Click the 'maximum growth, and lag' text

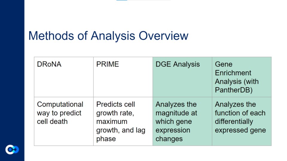click(x=120, y=126)
